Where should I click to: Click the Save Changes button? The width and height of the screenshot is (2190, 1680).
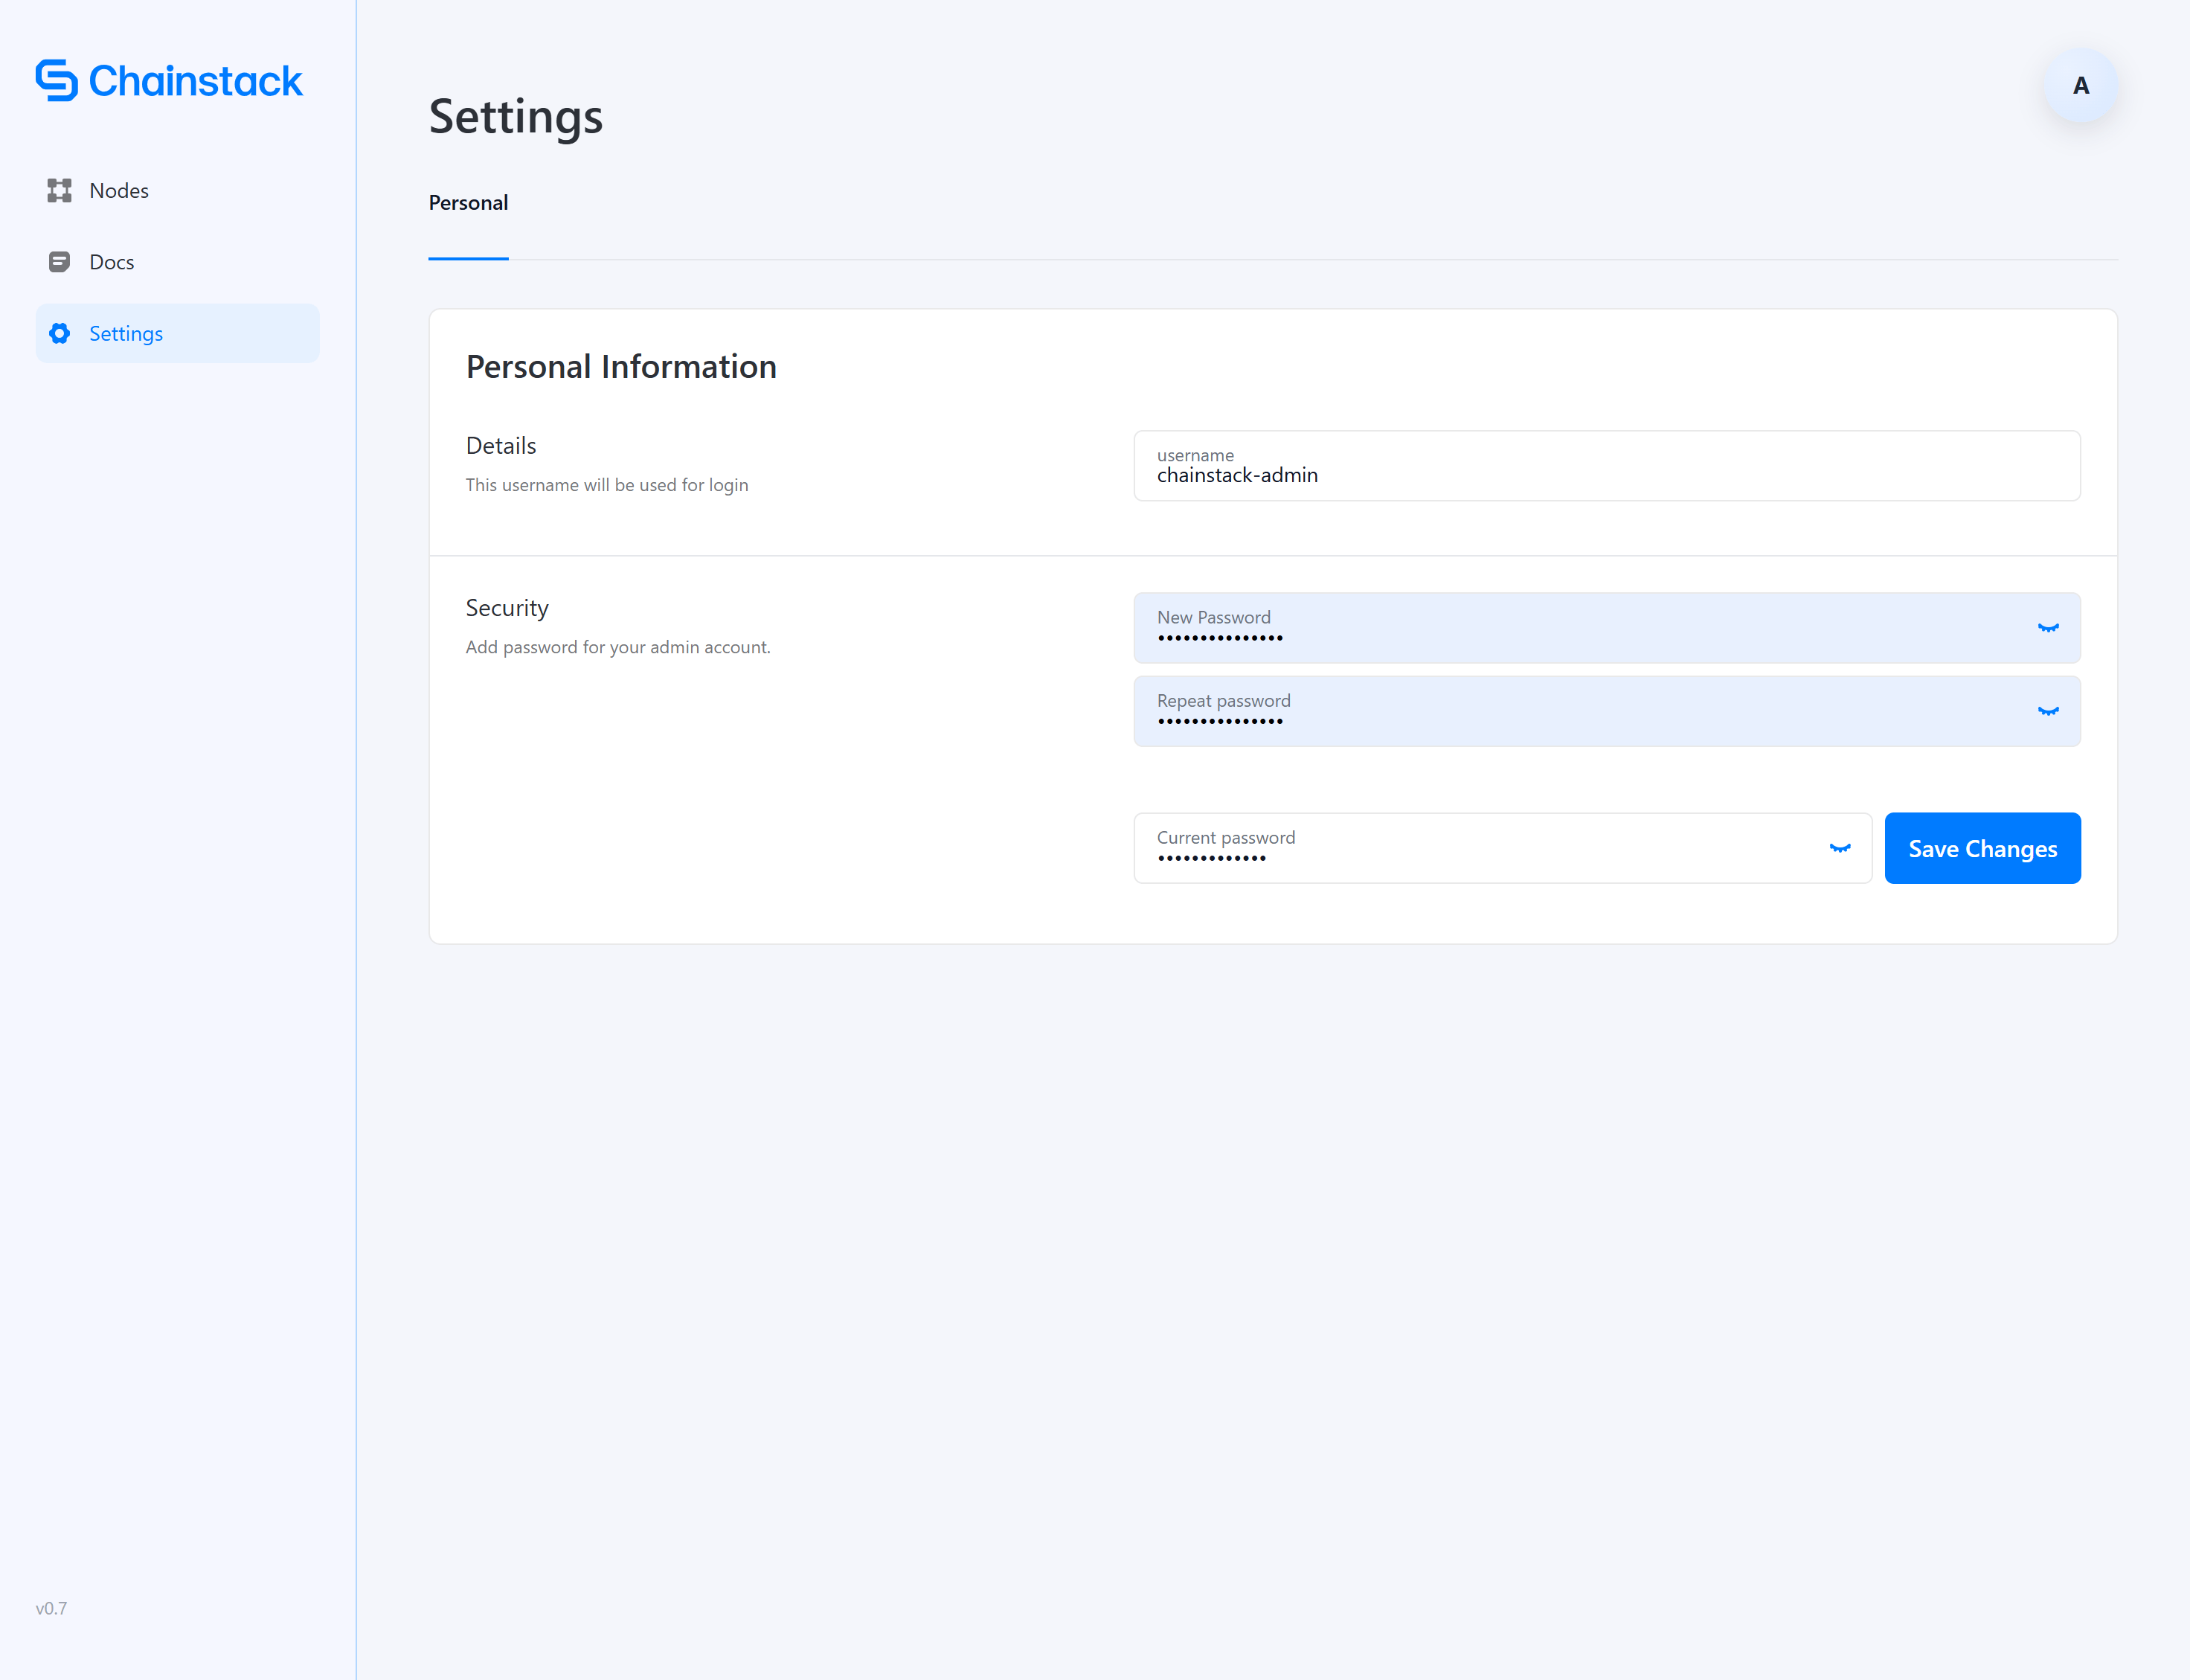pyautogui.click(x=1982, y=848)
